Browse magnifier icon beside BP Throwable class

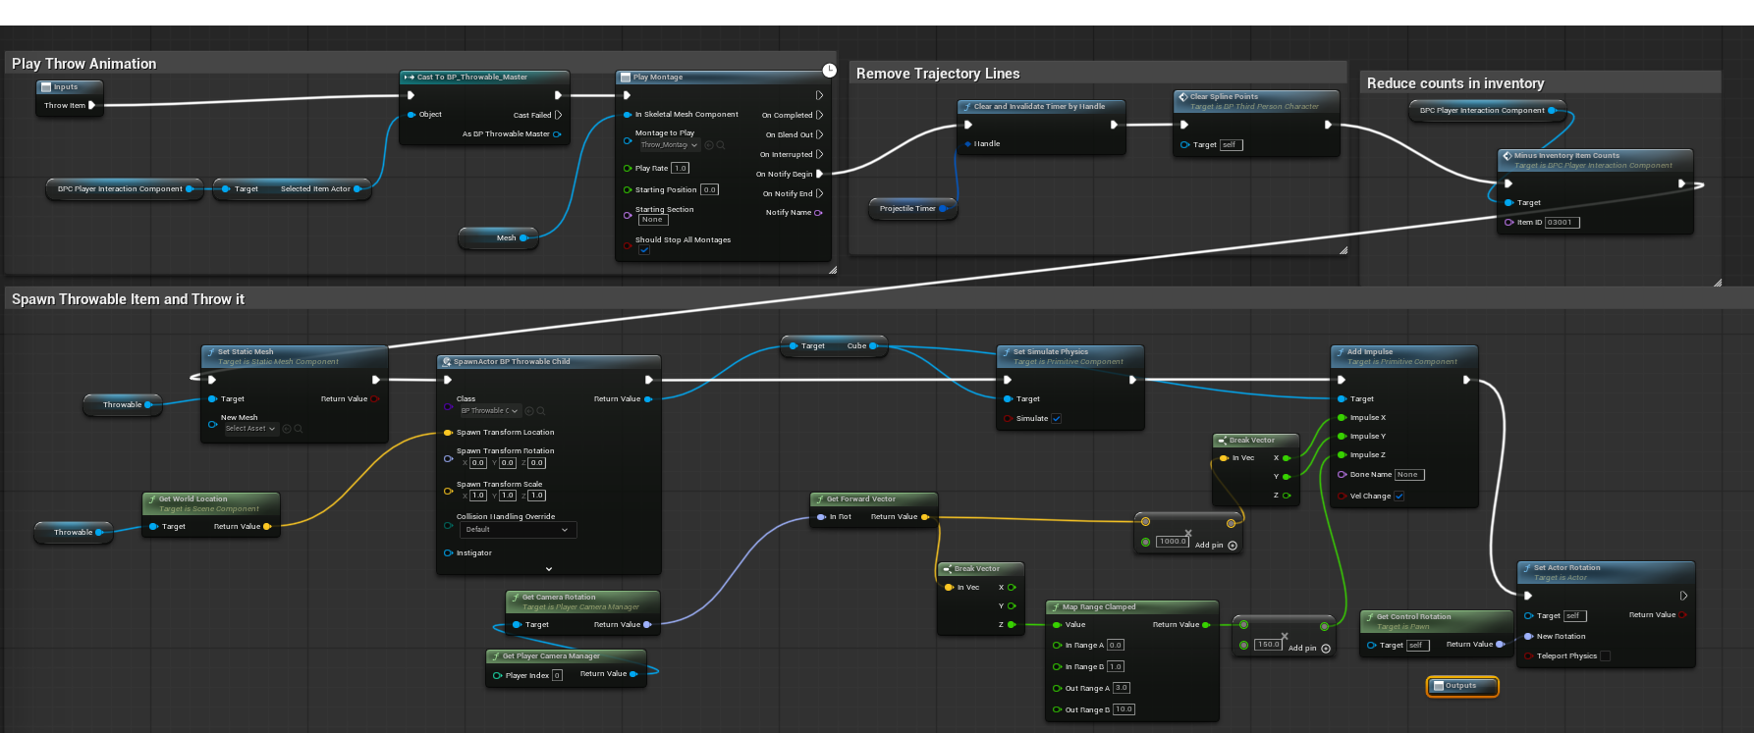[541, 411]
